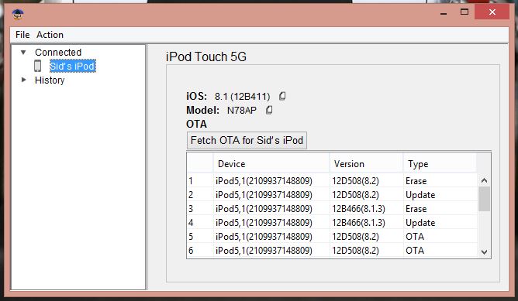Click the Erase type in row 1
This screenshot has height=301, width=518.
440,180
